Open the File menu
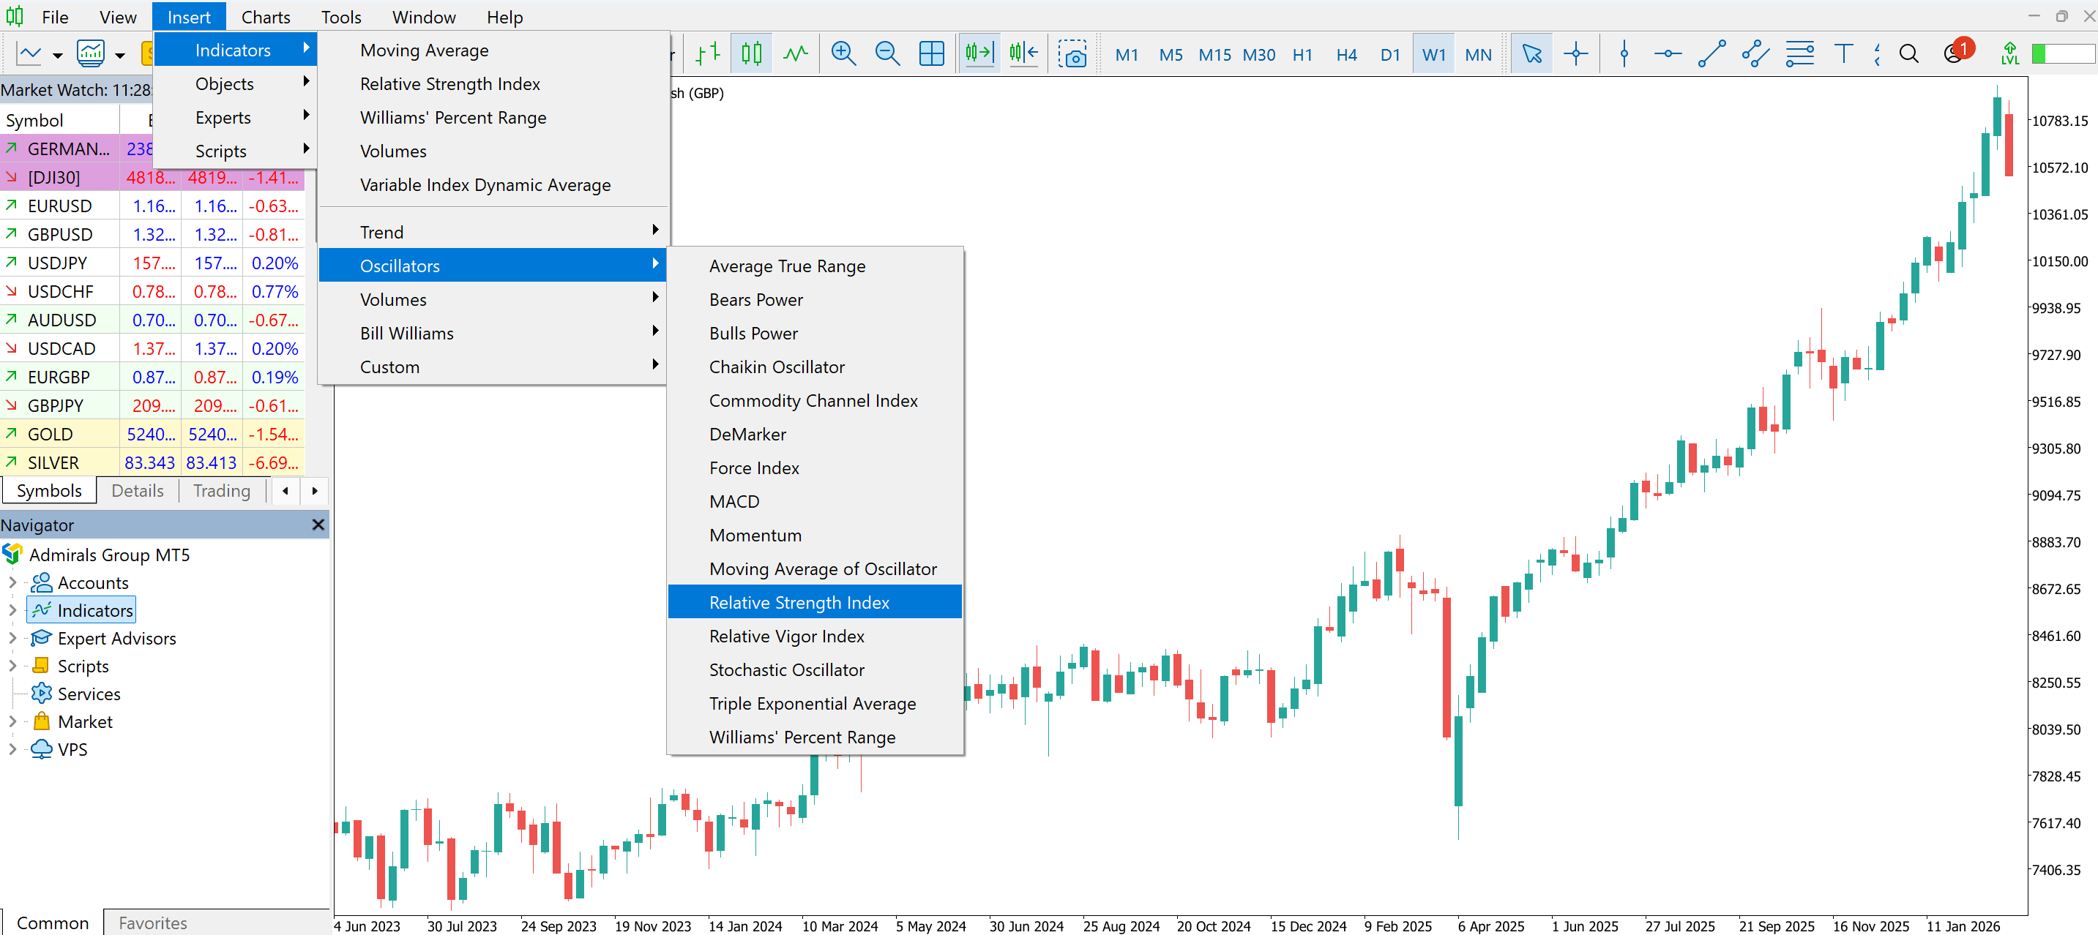Image resolution: width=2098 pixels, height=935 pixels. click(55, 17)
